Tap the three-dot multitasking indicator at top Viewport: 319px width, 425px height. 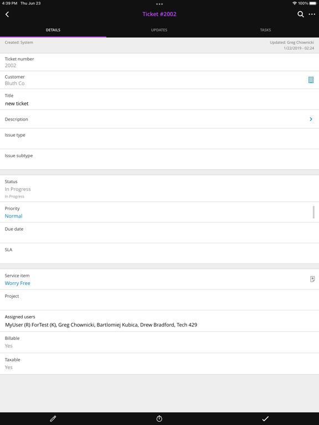click(159, 4)
